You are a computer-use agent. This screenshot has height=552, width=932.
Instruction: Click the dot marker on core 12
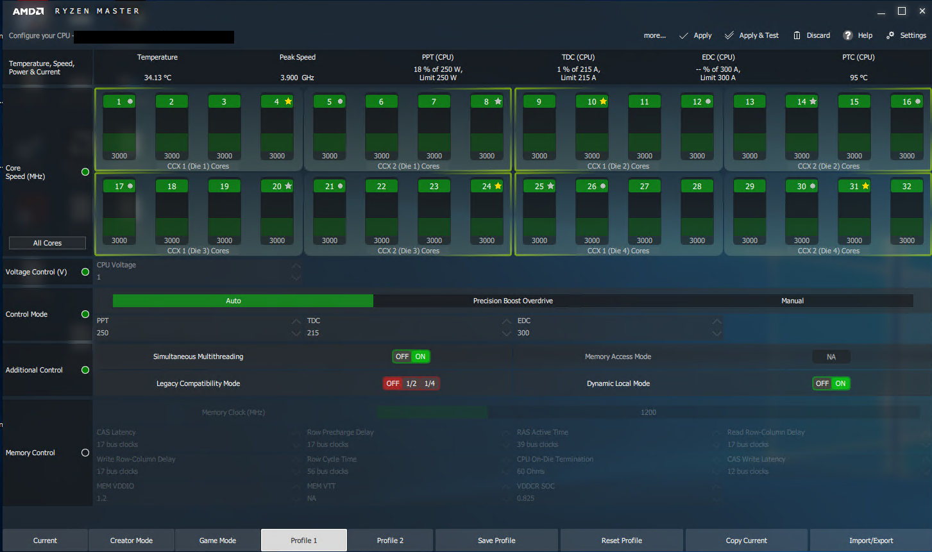pos(708,101)
